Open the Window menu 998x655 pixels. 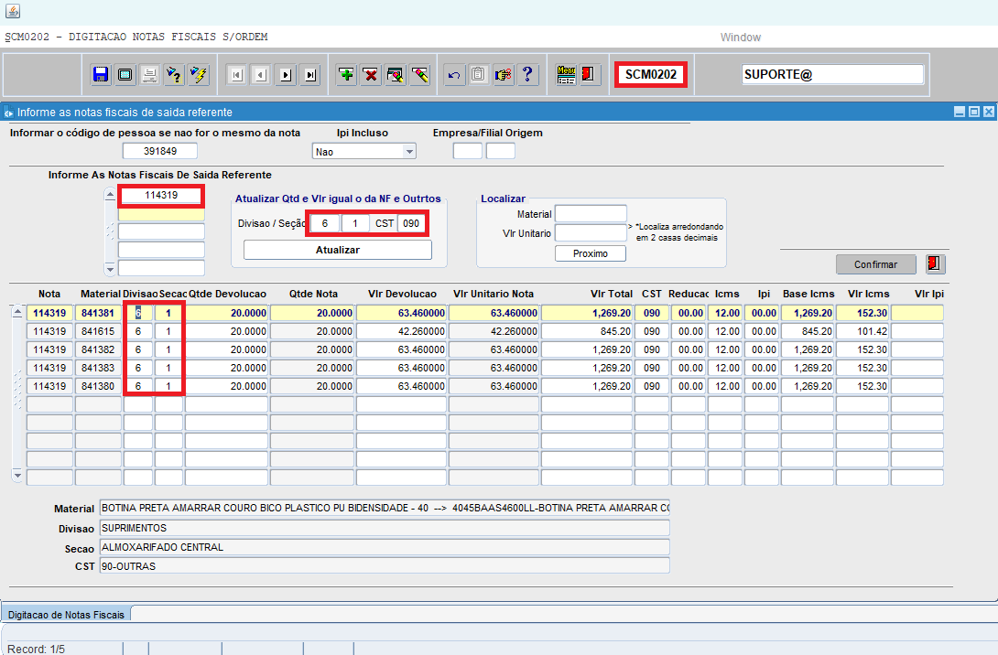coord(740,38)
